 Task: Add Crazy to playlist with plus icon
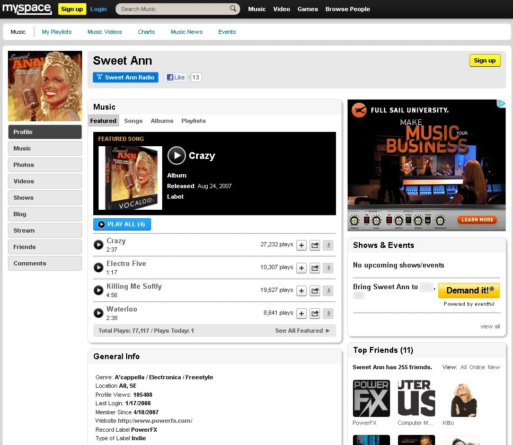pyautogui.click(x=302, y=245)
